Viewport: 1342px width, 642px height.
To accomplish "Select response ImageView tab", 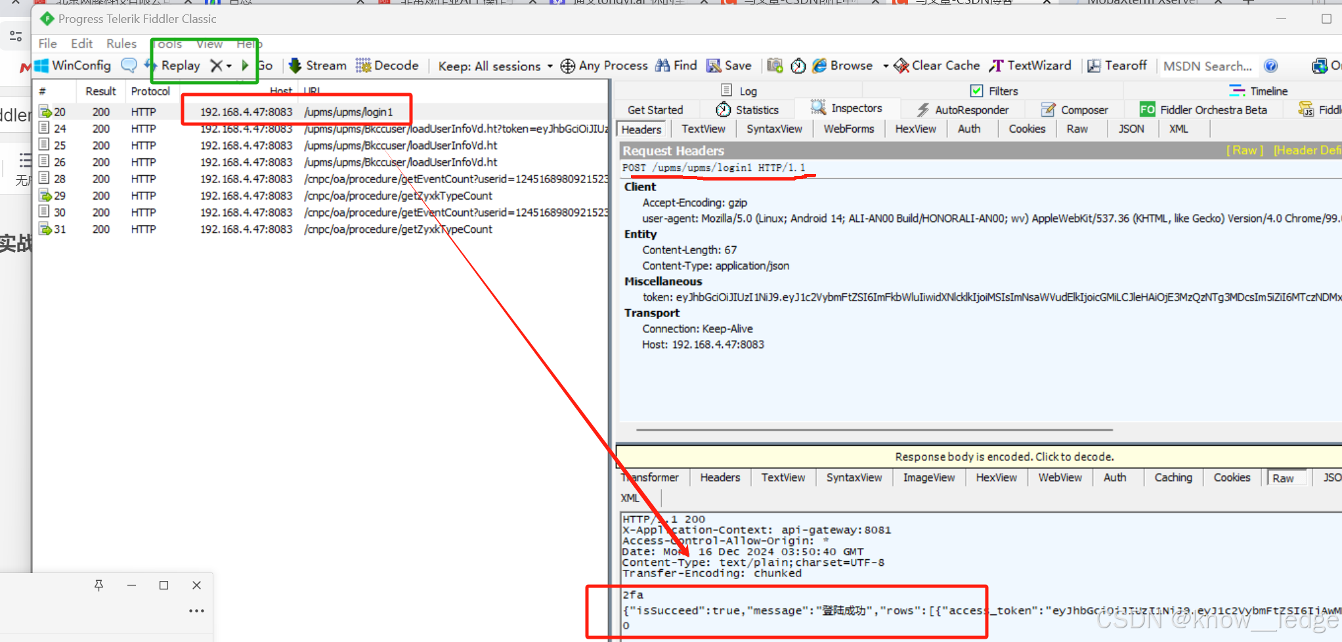I will (929, 477).
